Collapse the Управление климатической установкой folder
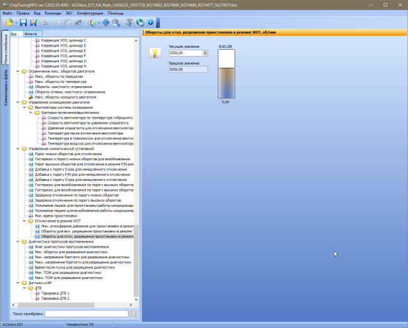 [18, 149]
